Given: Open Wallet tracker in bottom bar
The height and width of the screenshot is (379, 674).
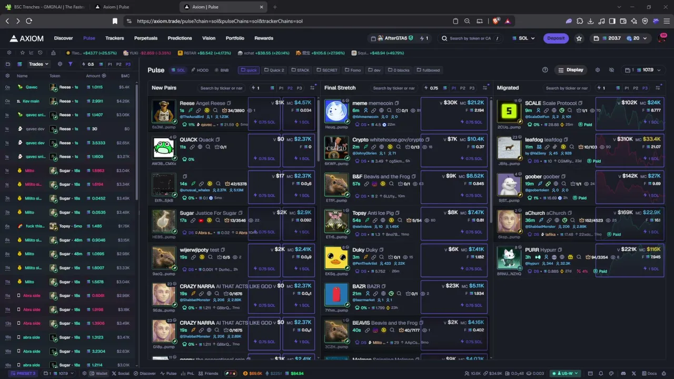Looking at the screenshot, I should (x=98, y=373).
